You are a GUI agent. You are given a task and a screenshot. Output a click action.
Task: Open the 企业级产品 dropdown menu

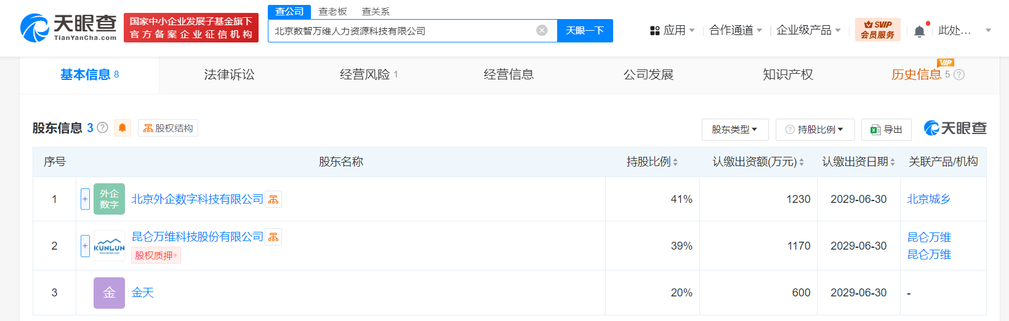coord(808,30)
